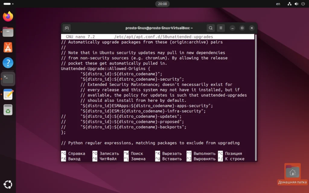
Task: Click the 'Вырезать' shortcut label
Action: (x=172, y=153)
